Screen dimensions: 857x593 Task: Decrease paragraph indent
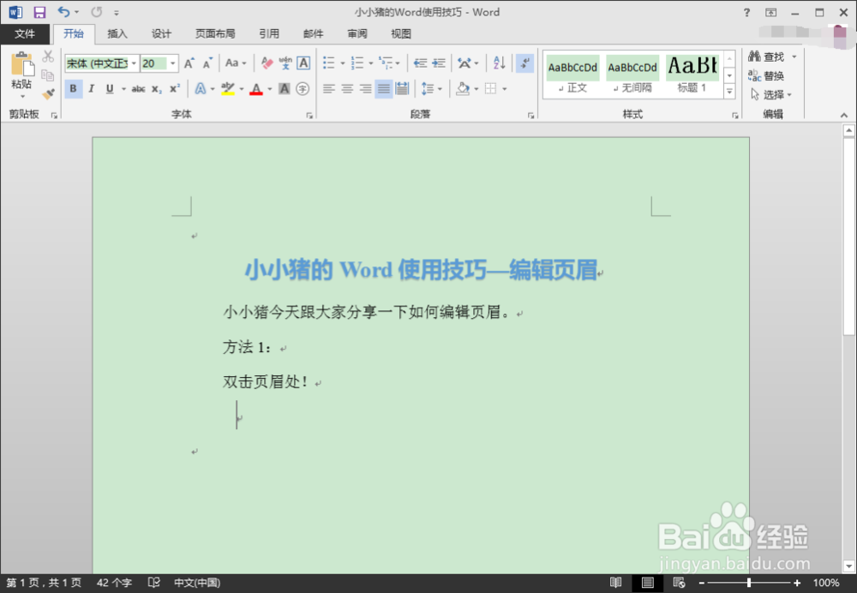[x=420, y=63]
